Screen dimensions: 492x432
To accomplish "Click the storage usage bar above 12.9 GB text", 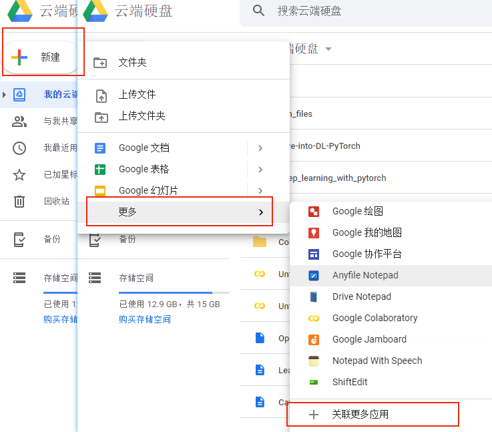I will (174, 292).
